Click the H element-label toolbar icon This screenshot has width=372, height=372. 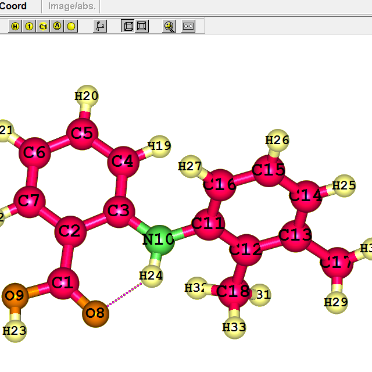pos(15,26)
